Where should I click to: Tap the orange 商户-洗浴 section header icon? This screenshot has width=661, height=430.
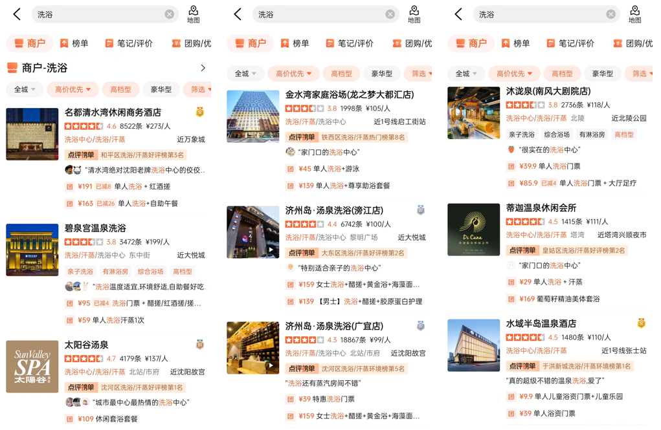(12, 68)
